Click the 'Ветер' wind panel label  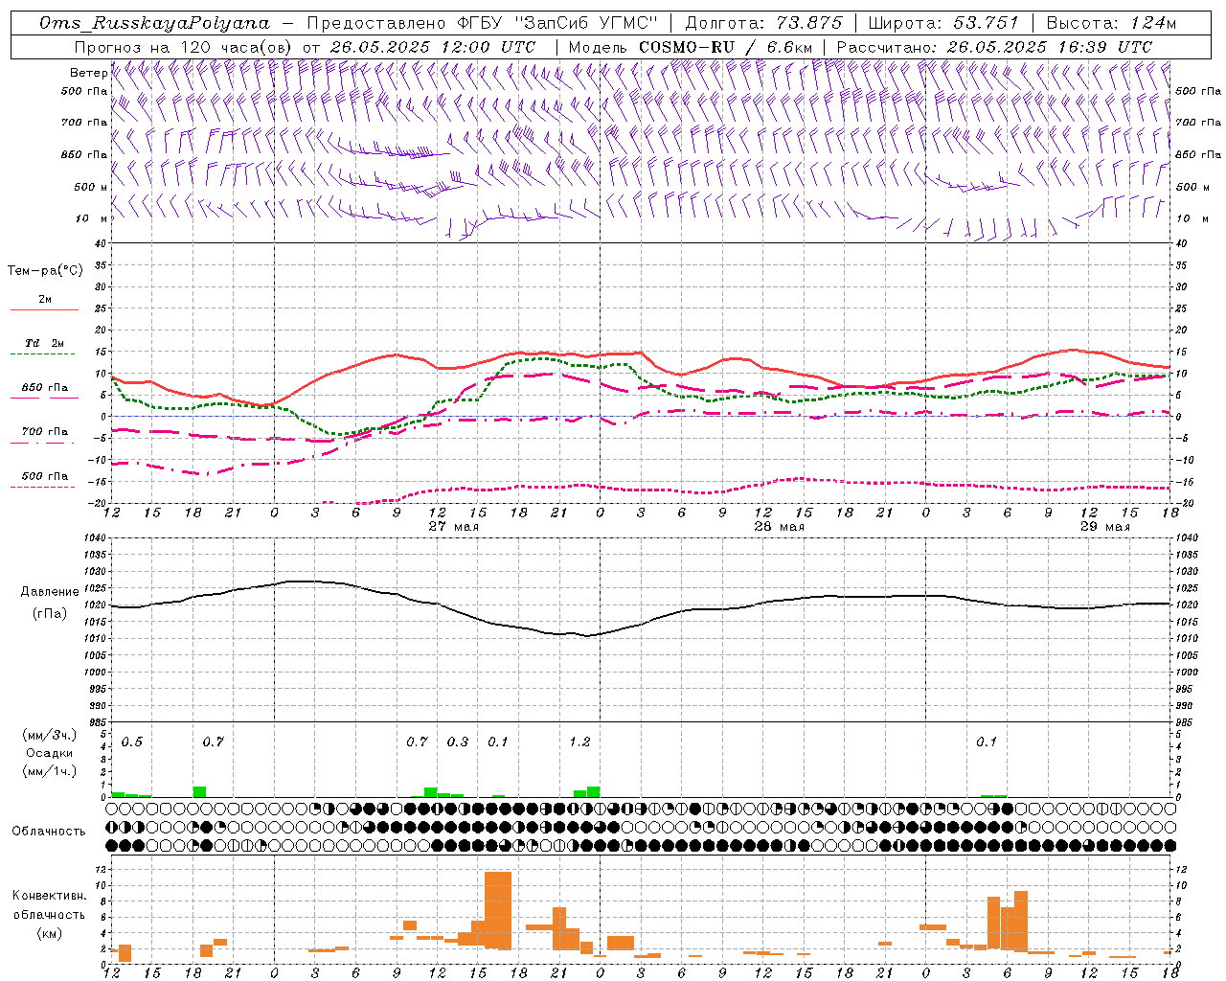tap(88, 73)
